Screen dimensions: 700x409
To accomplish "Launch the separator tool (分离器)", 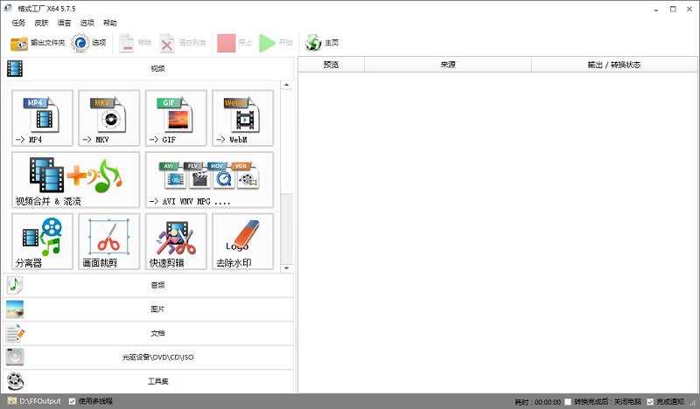I will (42, 241).
